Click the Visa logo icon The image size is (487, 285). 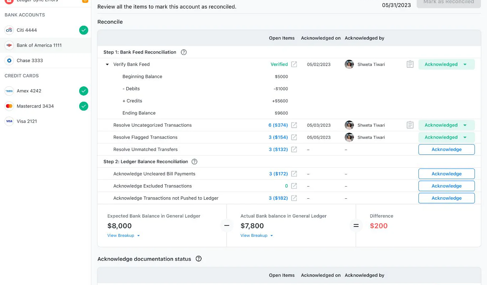click(x=9, y=121)
